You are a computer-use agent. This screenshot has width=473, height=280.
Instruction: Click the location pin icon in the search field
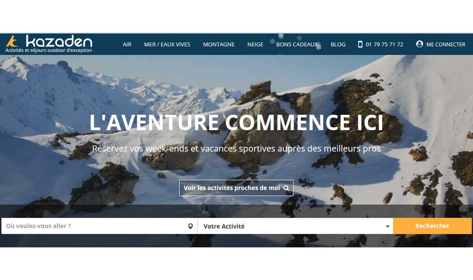point(191,226)
